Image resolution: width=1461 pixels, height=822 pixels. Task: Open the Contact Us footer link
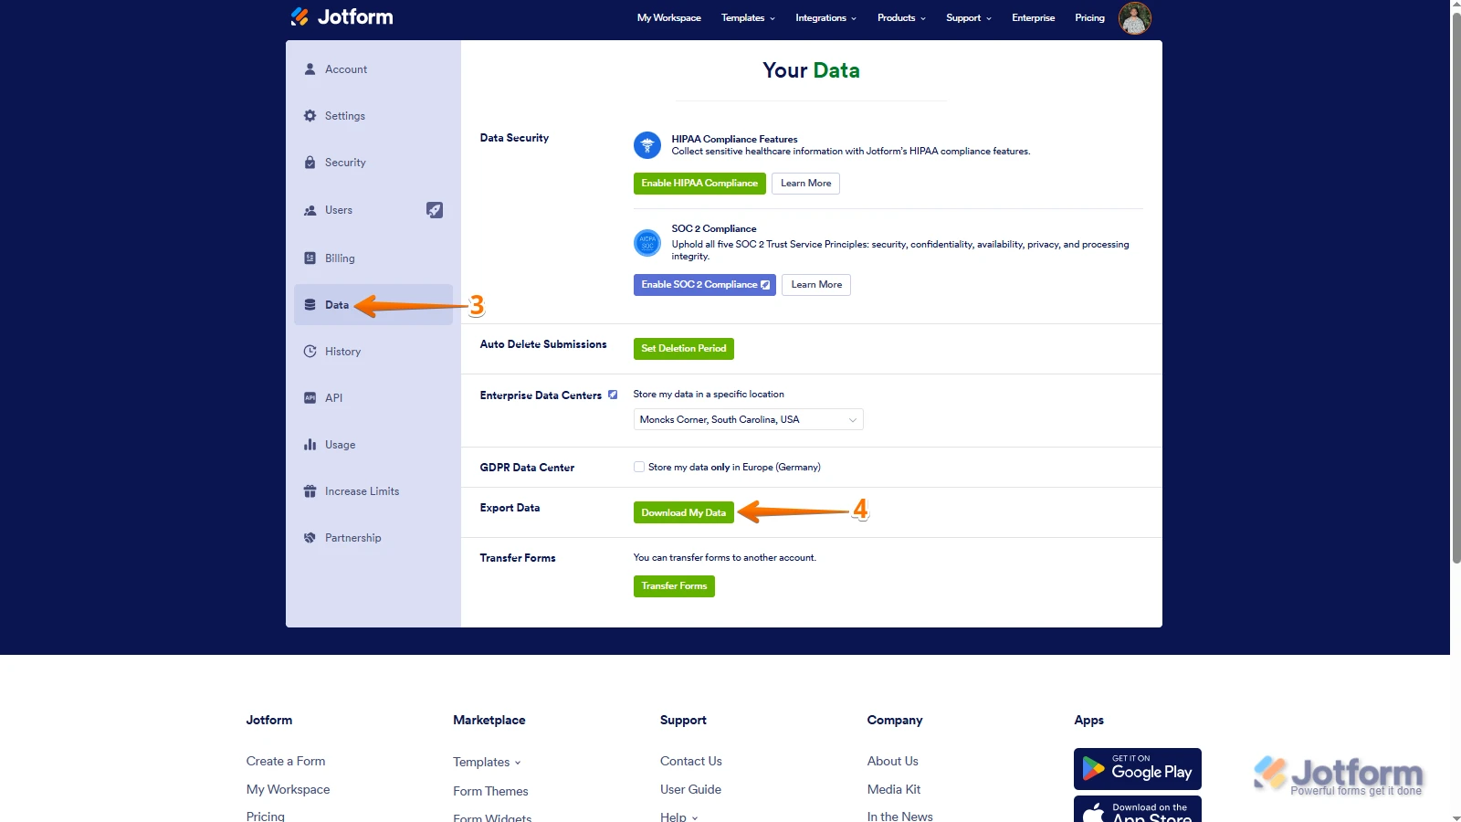[x=690, y=762]
